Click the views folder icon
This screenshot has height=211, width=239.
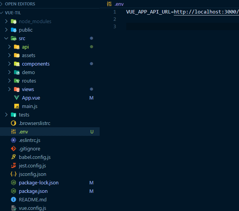(17, 89)
